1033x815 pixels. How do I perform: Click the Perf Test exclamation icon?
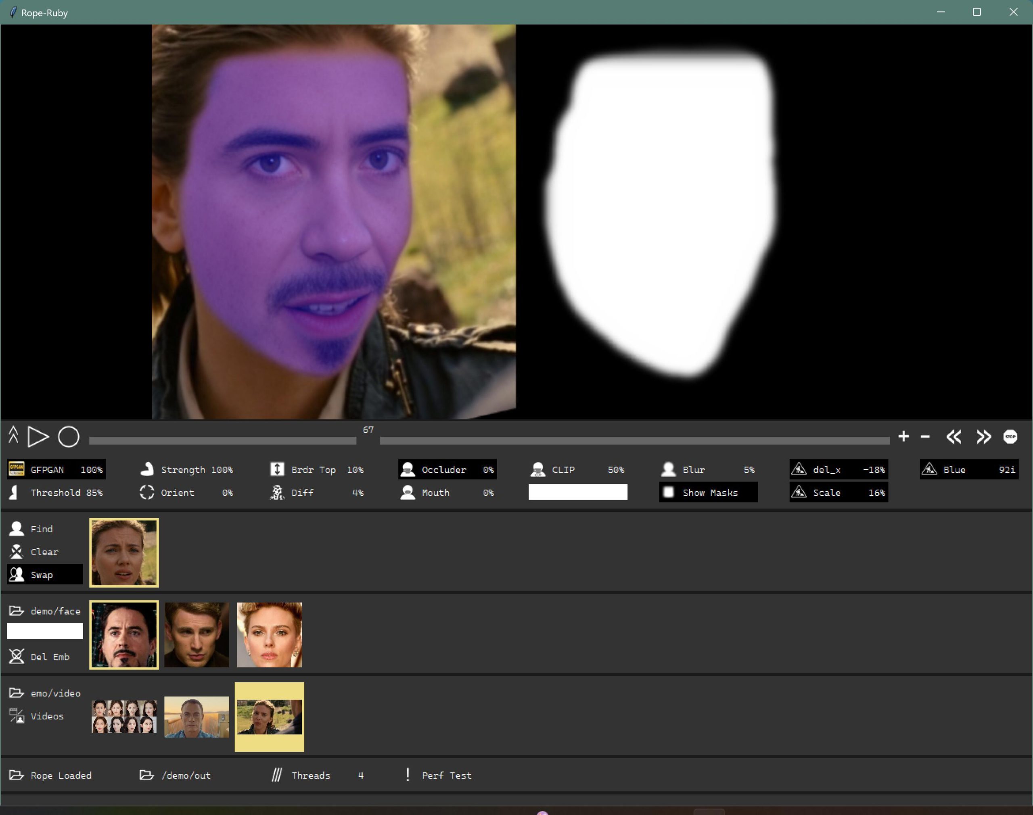408,774
